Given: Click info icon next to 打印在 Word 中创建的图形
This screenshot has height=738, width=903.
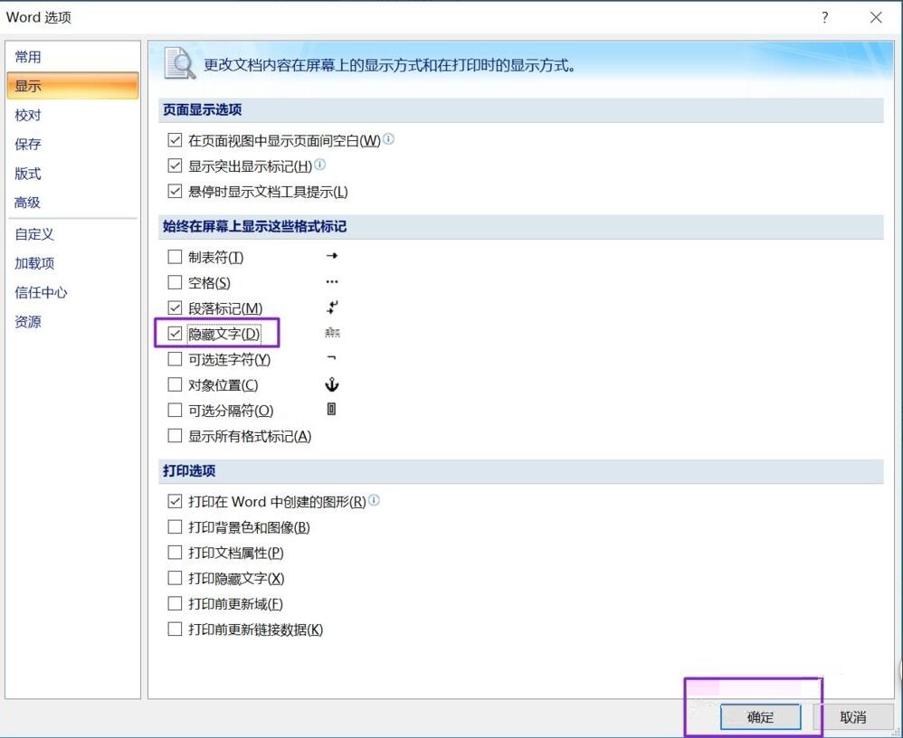Looking at the screenshot, I should [x=374, y=500].
